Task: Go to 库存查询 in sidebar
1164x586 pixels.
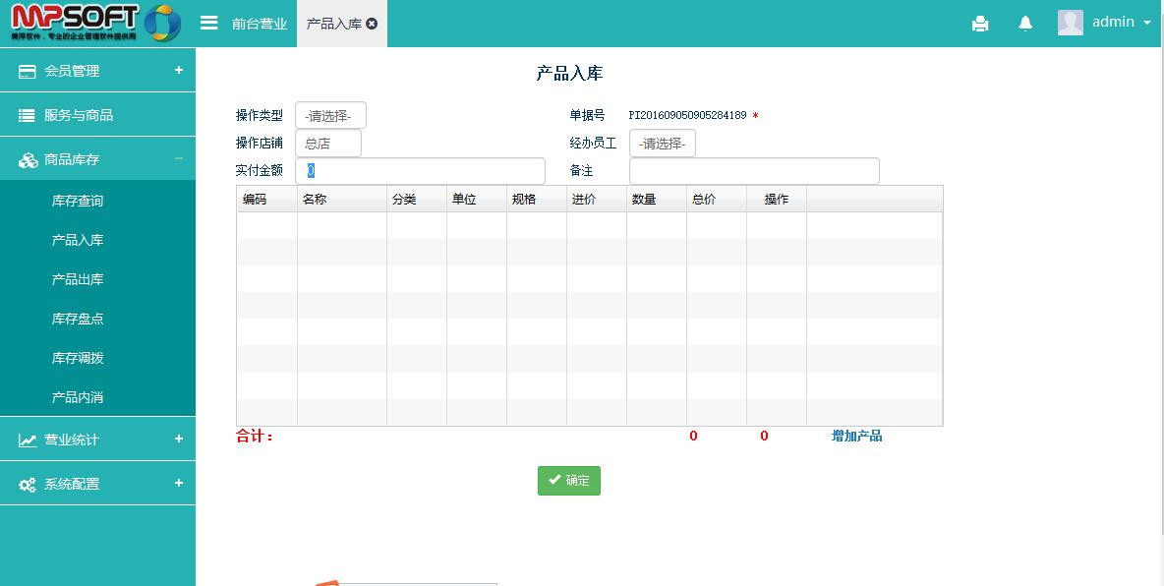Action: click(78, 201)
